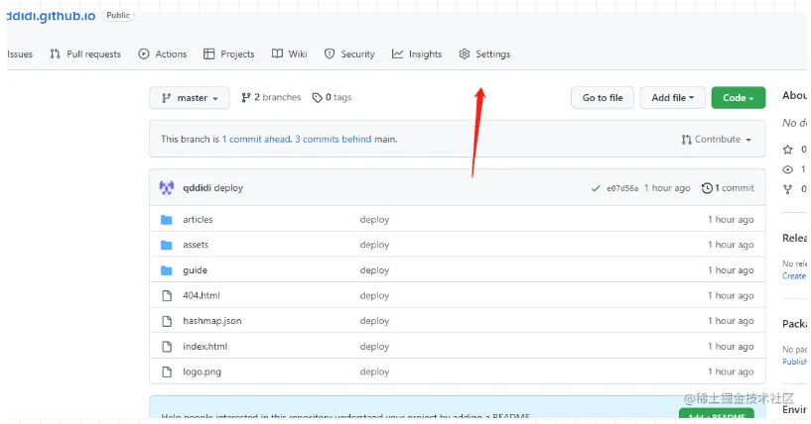Click the star icon in About sidebar
This screenshot has width=811, height=424.
coord(788,150)
